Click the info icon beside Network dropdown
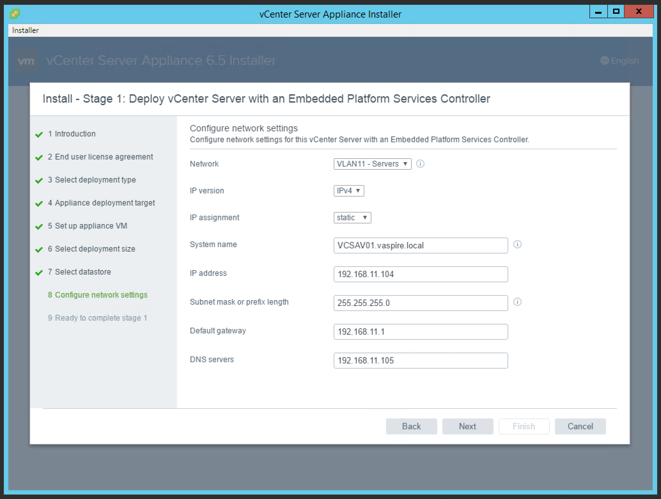The height and width of the screenshot is (499, 661). [x=420, y=164]
